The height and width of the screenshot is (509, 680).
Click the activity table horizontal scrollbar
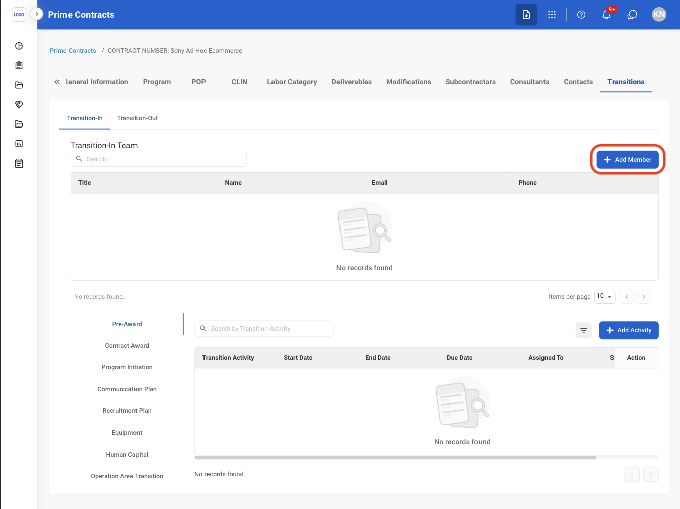pyautogui.click(x=395, y=458)
